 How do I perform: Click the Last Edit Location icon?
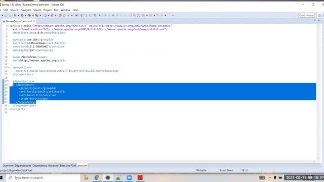(x=158, y=15)
